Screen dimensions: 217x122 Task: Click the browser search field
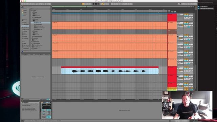tap(37, 7)
